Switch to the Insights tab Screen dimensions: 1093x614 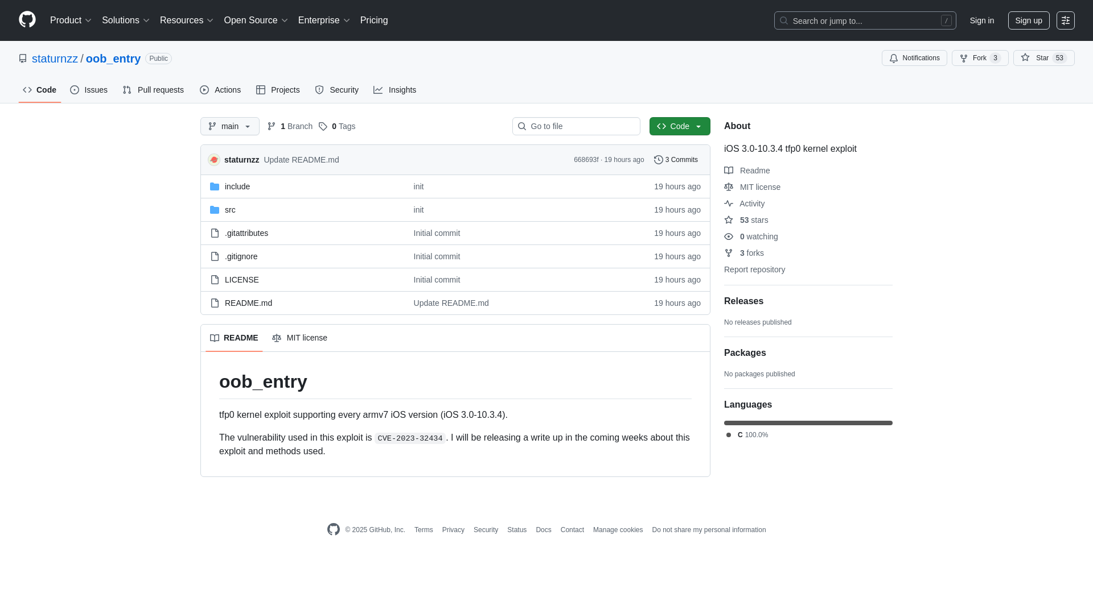pyautogui.click(x=395, y=90)
